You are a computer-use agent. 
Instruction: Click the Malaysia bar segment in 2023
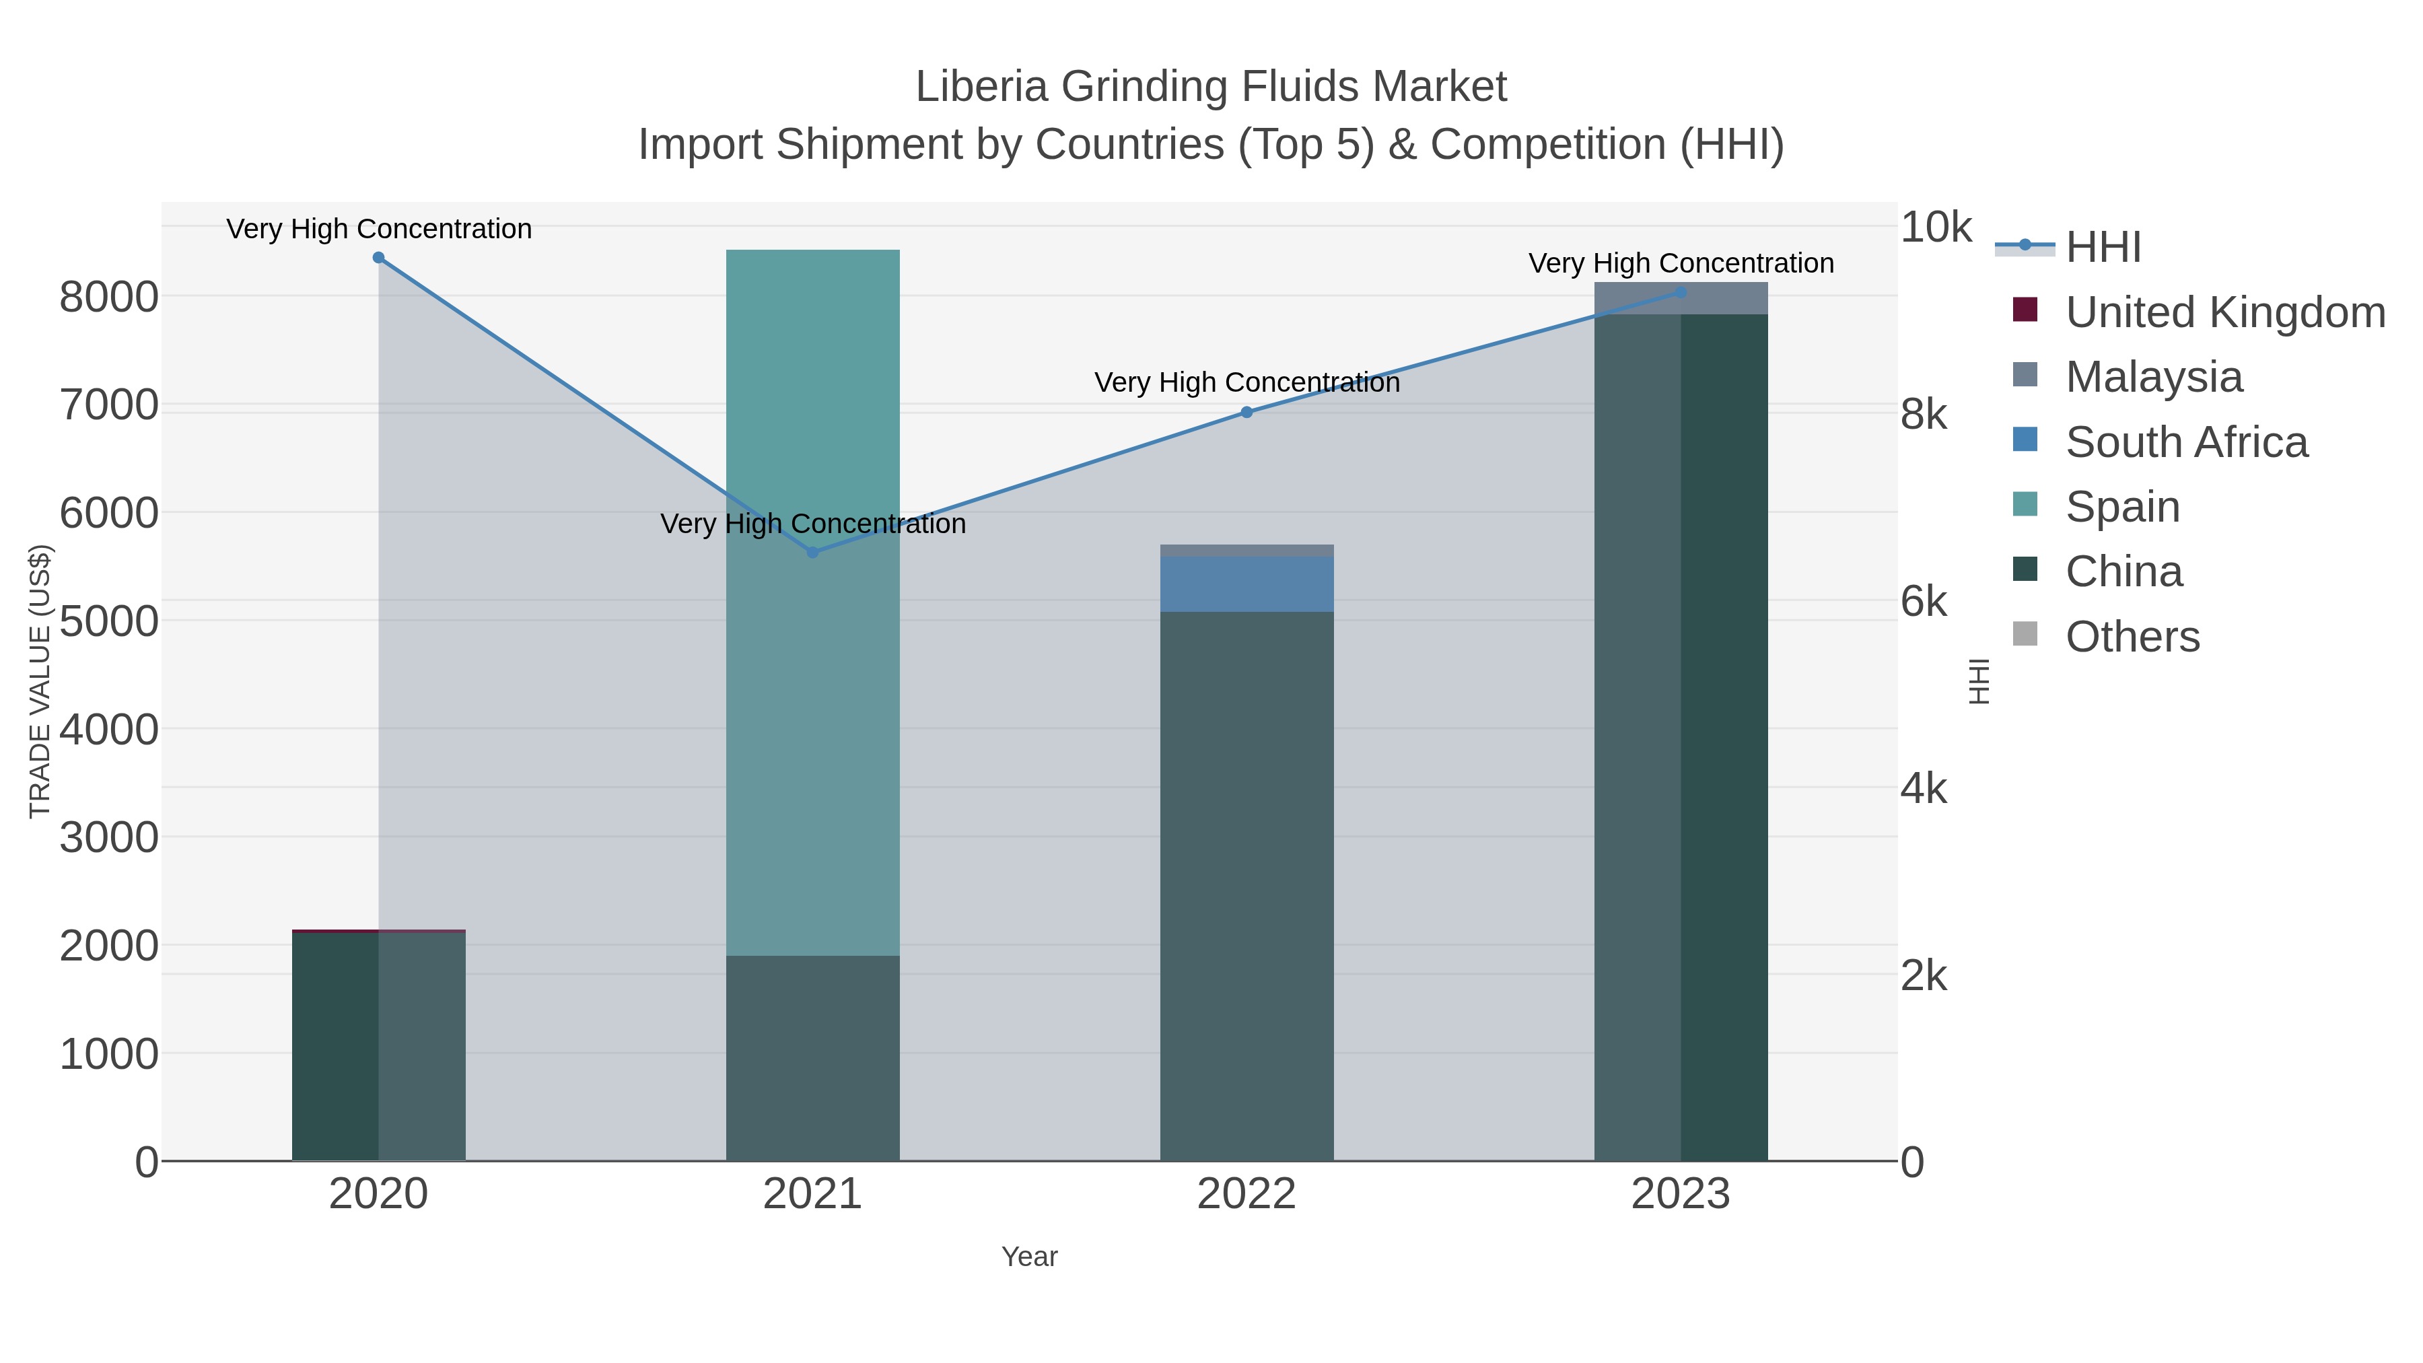pyautogui.click(x=1681, y=298)
